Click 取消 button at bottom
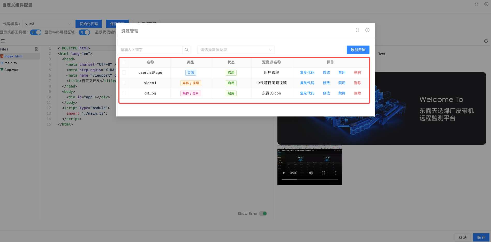 (463, 237)
